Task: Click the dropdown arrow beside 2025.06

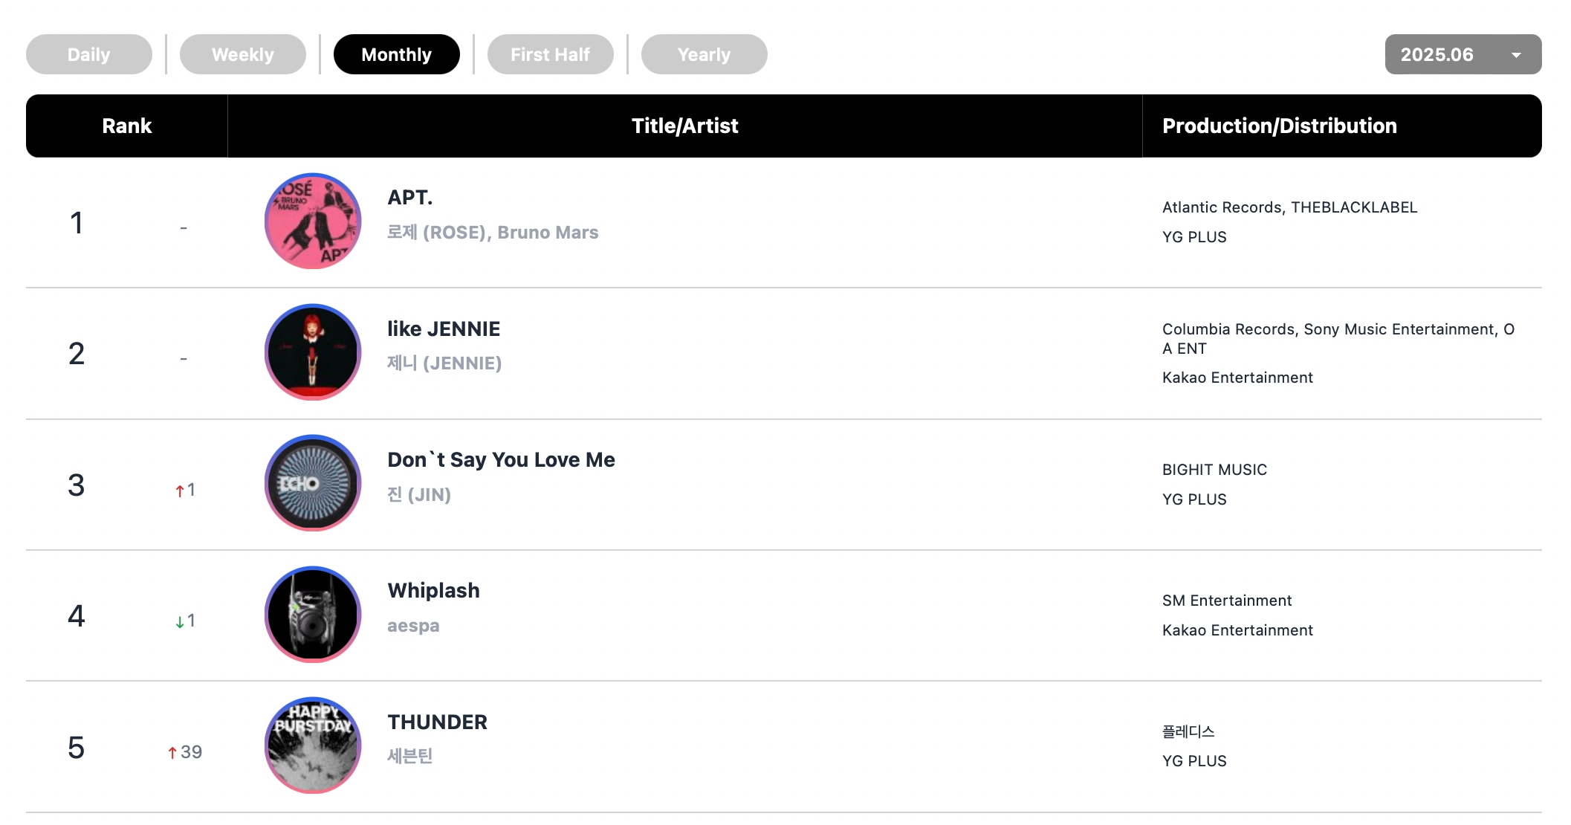Action: (x=1516, y=55)
